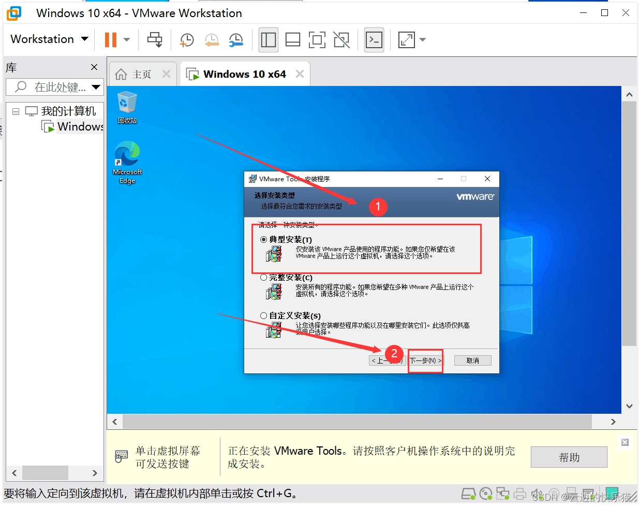Click the 取消 button in installer
This screenshot has width=639, height=507.
pyautogui.click(x=472, y=360)
